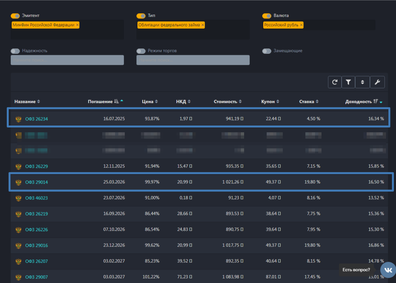Click the table refresh icon button
The height and width of the screenshot is (283, 396).
click(x=335, y=82)
